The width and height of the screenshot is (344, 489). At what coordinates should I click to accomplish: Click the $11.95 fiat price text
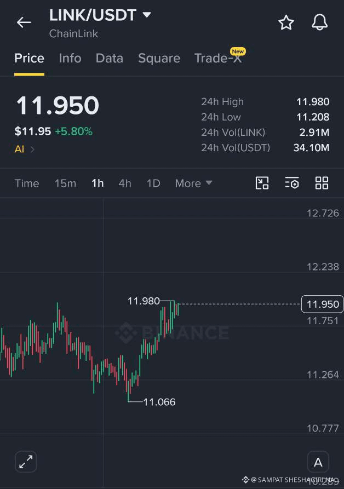point(33,131)
